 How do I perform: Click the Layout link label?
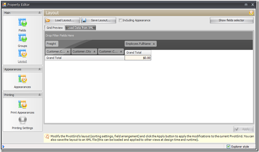[x=22, y=61]
